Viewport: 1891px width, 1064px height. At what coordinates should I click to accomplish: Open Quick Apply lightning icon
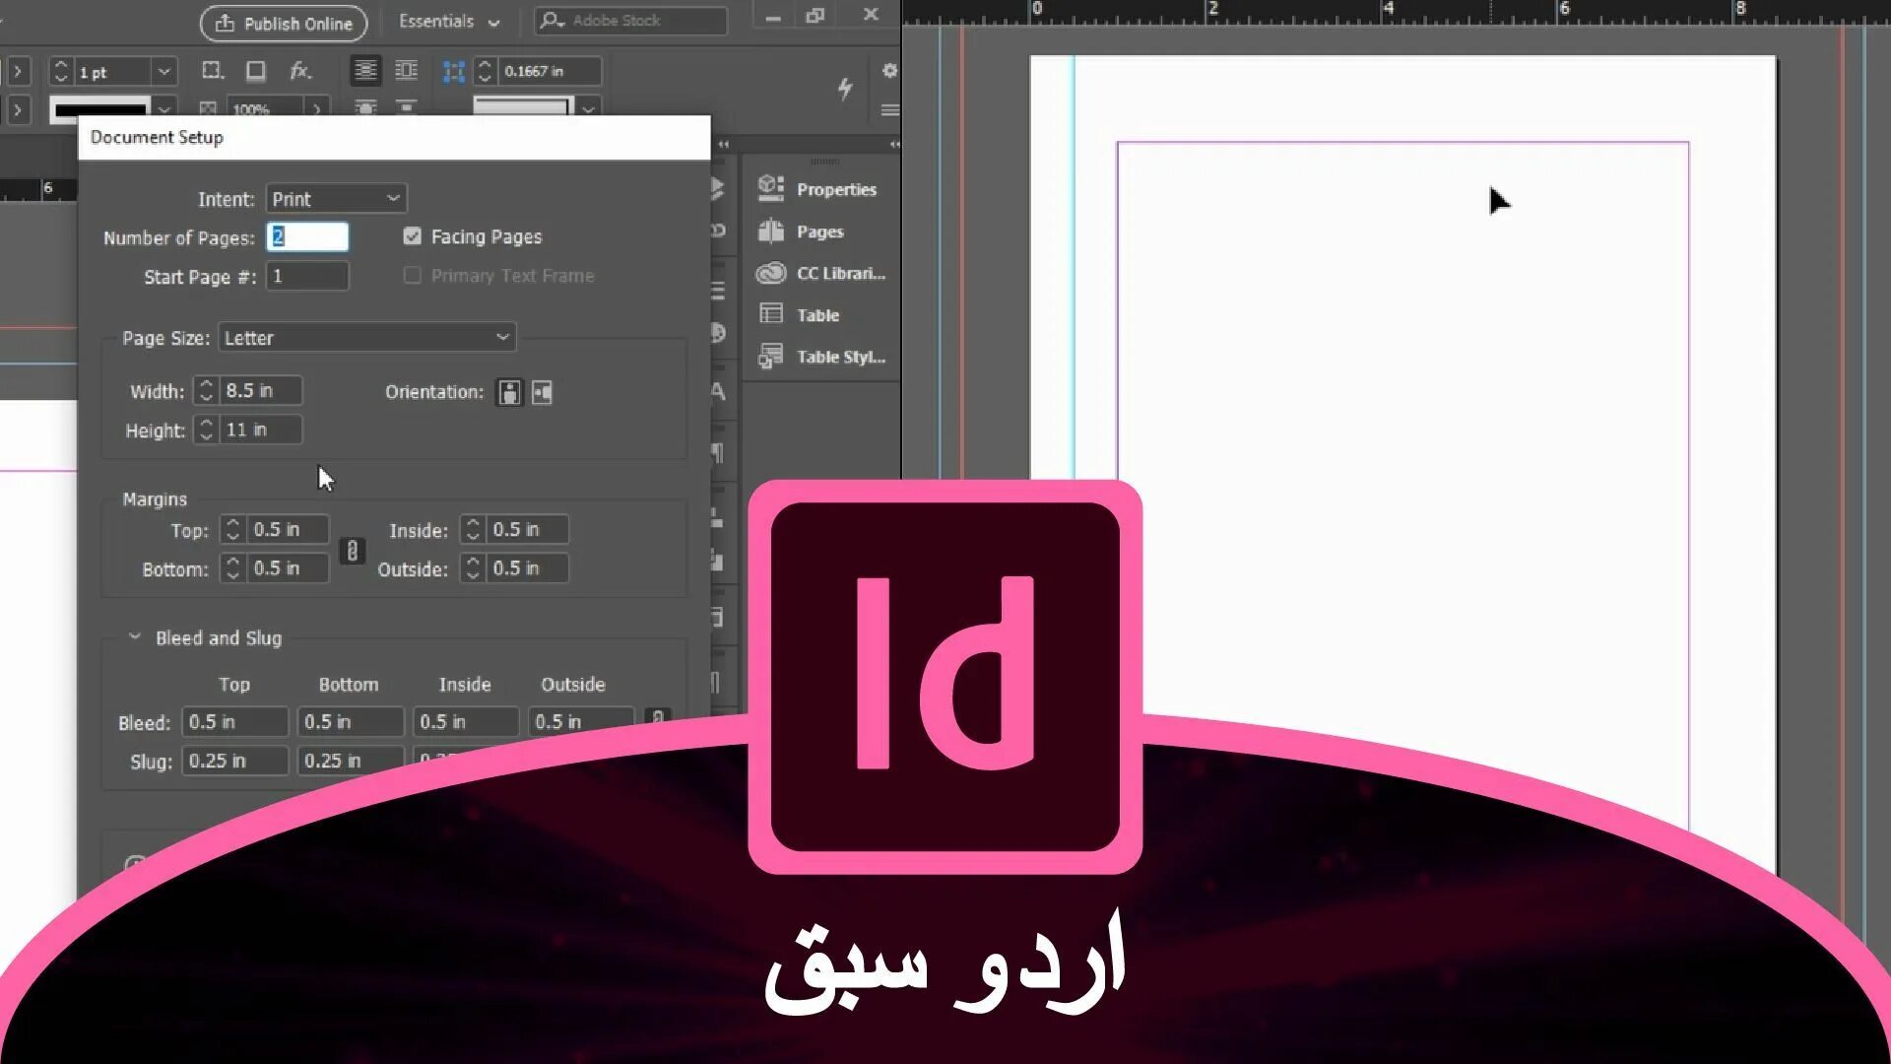coord(845,88)
